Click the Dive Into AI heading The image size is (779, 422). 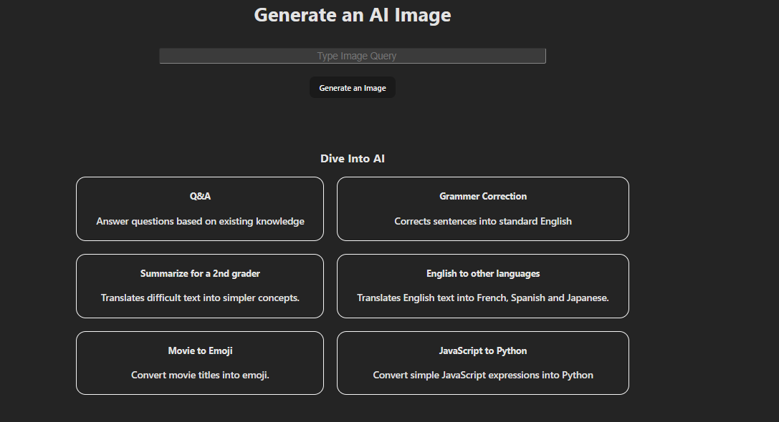click(352, 158)
